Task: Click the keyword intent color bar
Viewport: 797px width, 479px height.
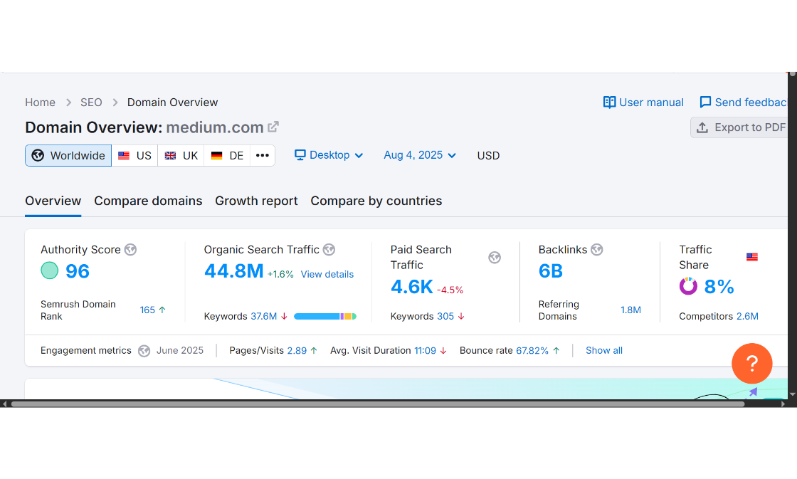Action: 325,315
